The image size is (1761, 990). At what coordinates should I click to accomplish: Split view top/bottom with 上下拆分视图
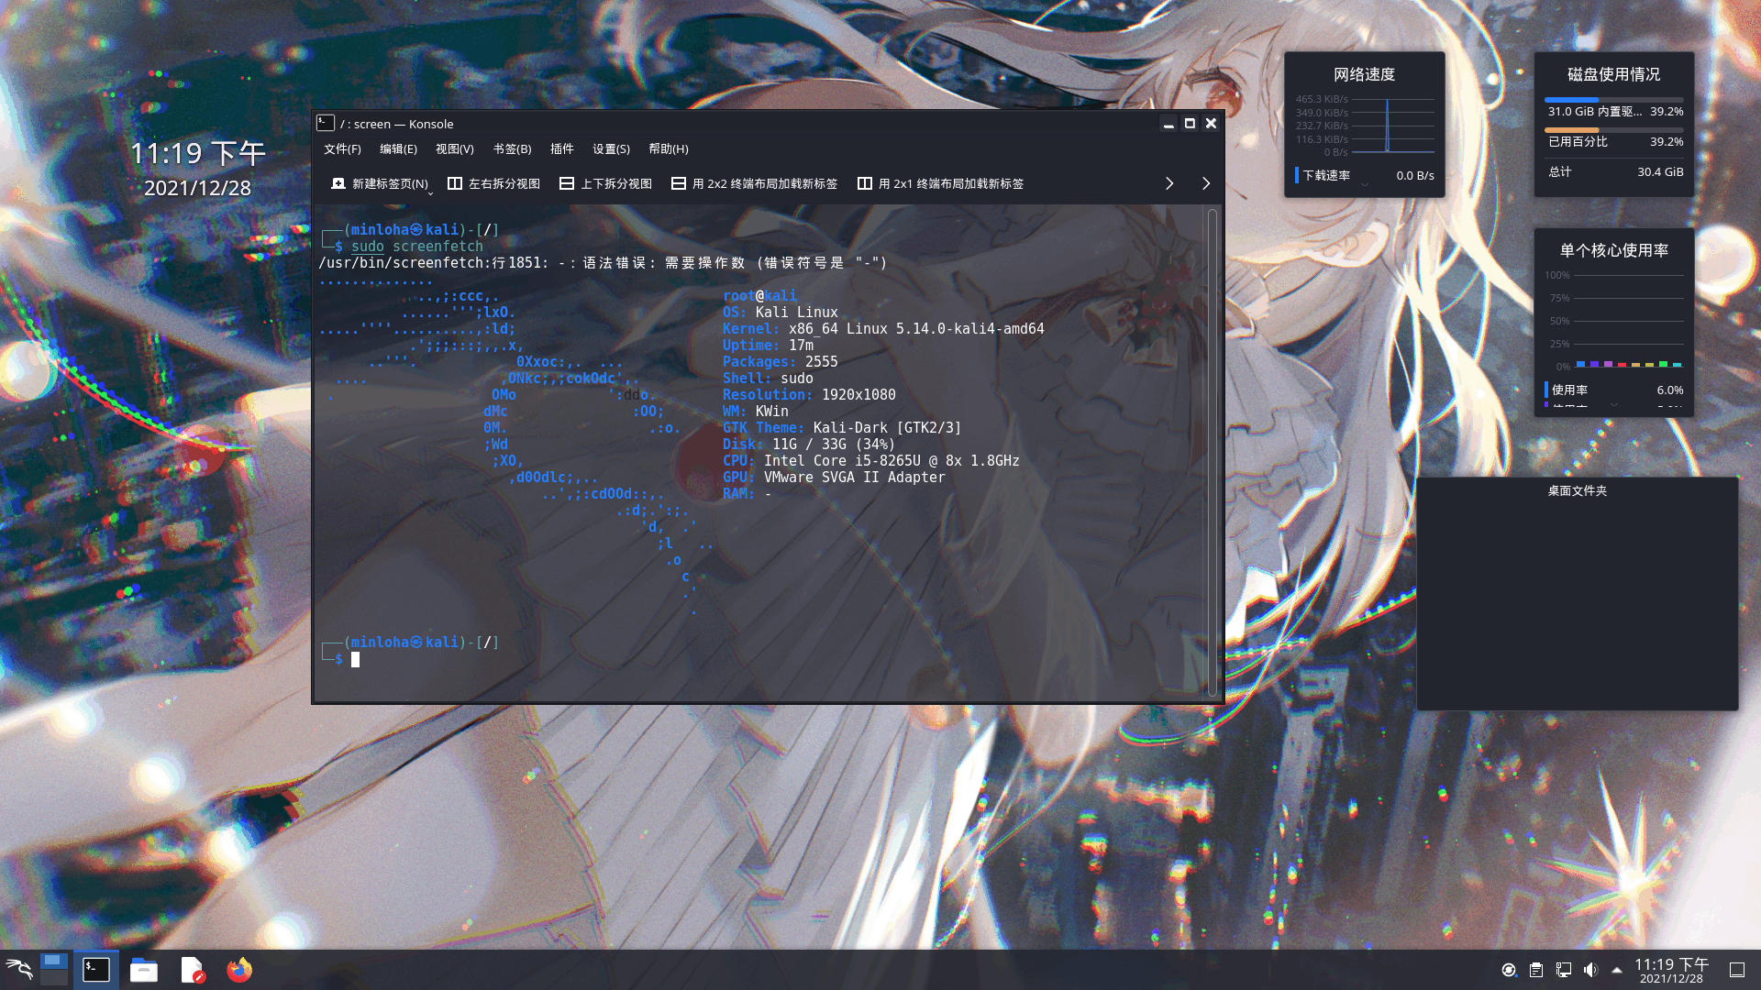[605, 183]
